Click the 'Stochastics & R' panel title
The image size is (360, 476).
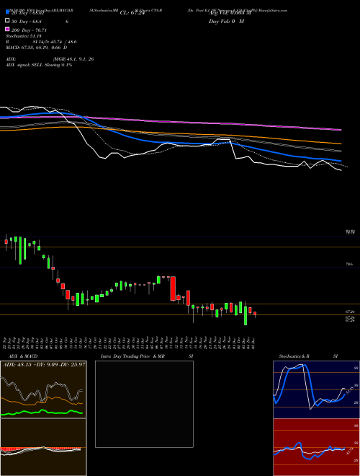click(x=294, y=356)
